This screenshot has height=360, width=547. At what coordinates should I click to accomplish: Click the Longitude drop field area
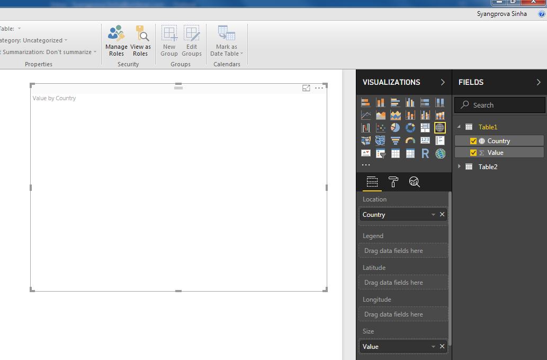[403, 314]
